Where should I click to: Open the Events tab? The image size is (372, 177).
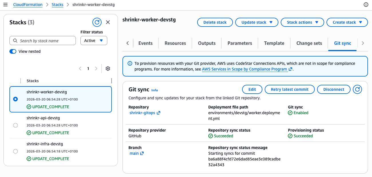(x=145, y=43)
